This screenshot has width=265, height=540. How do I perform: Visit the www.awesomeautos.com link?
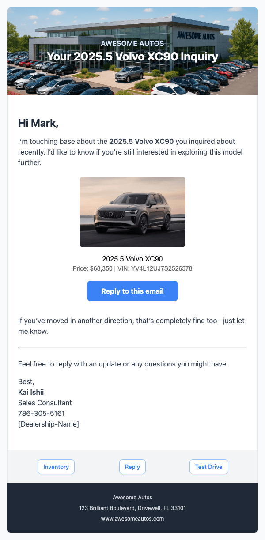(x=132, y=519)
